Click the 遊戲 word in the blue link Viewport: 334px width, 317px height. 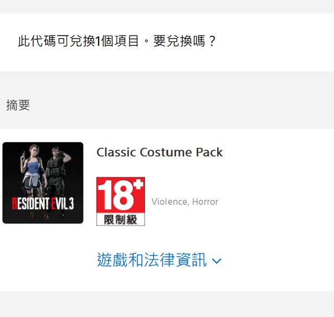tap(112, 260)
